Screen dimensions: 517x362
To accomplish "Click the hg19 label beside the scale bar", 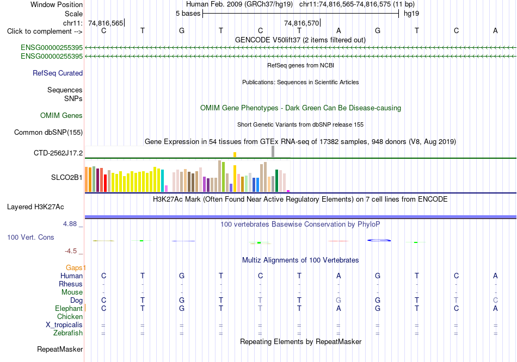I will 411,14.
